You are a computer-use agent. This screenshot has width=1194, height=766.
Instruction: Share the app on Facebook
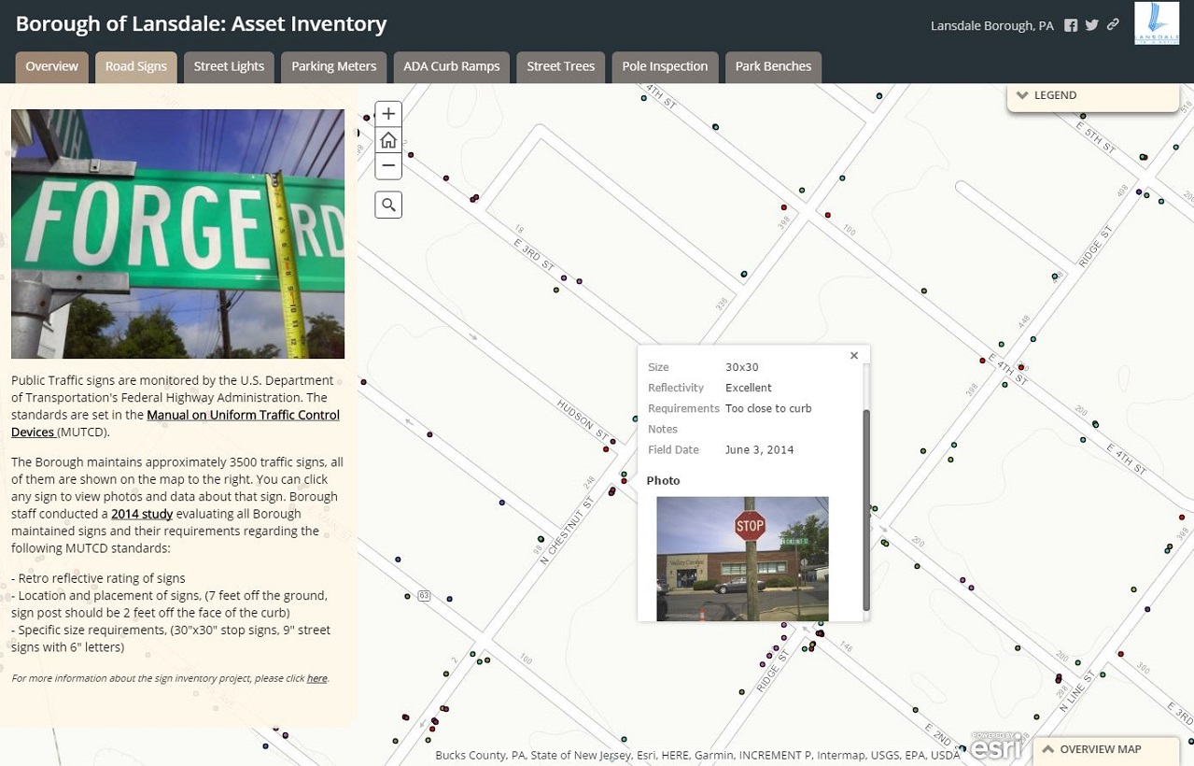(1070, 25)
